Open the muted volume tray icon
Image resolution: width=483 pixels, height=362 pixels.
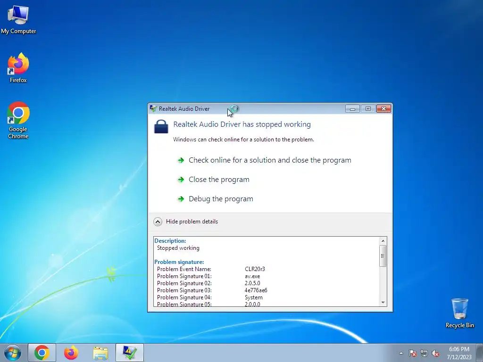435,353
